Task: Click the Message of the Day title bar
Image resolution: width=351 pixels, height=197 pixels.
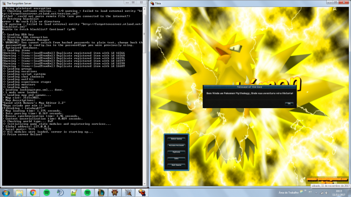Action: point(249,87)
